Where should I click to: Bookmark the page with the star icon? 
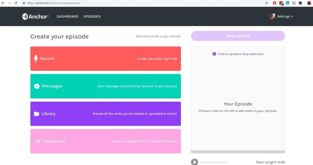pos(267,3)
